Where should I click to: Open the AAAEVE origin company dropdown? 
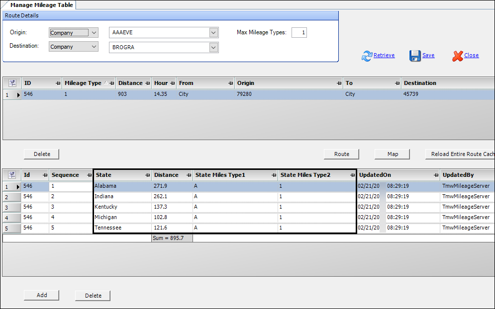[x=213, y=33]
